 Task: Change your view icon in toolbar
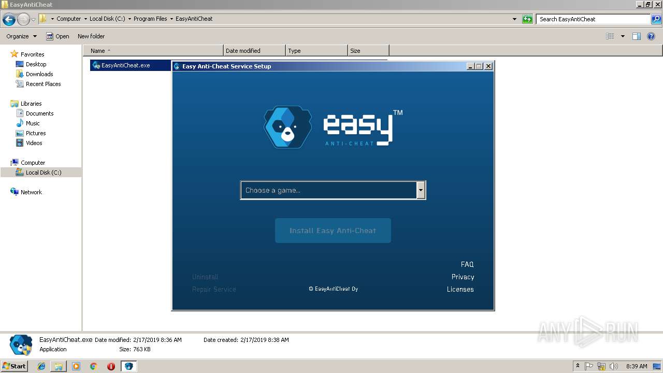(x=610, y=36)
